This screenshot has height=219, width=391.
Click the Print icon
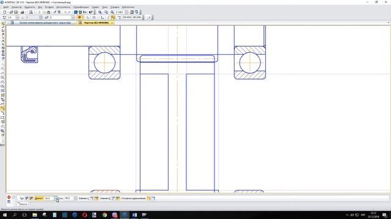coord(23,12)
